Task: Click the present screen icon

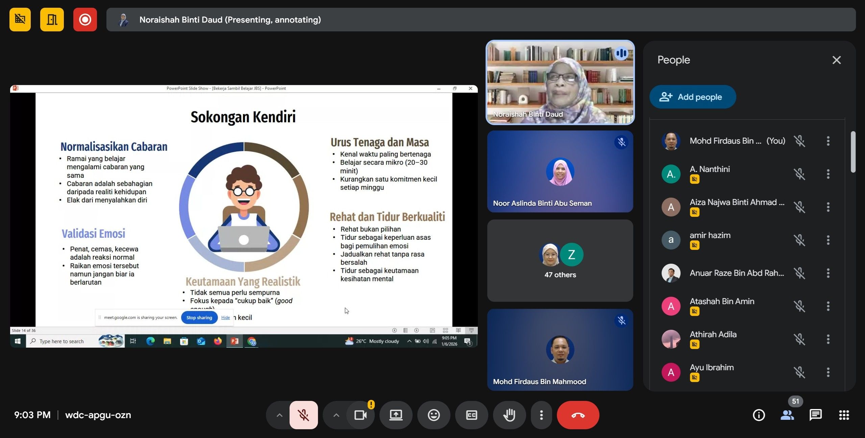Action: click(x=396, y=415)
